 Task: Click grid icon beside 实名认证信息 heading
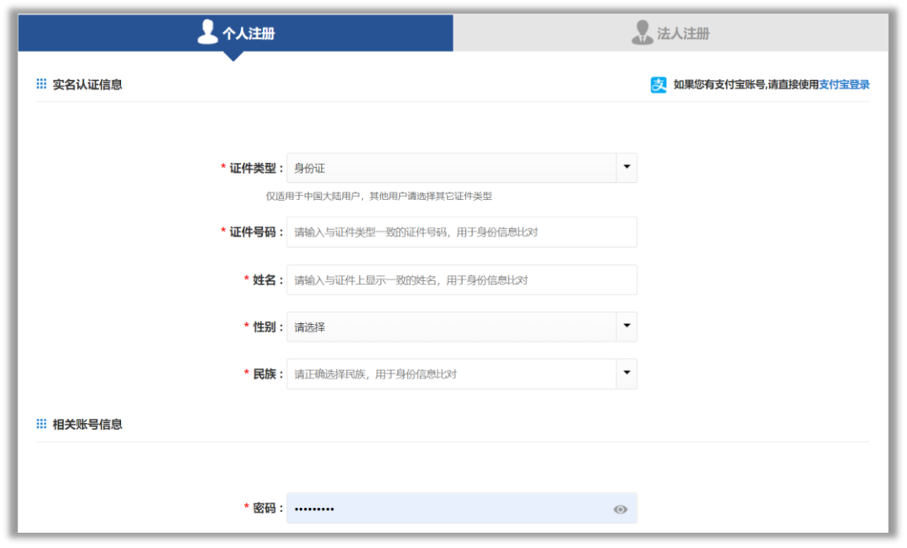41,84
